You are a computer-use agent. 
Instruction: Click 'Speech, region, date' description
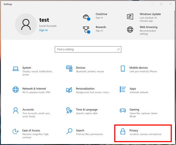click(87, 113)
